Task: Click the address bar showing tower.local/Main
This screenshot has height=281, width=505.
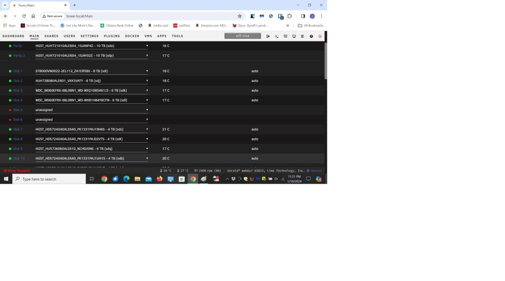Action: pyautogui.click(x=142, y=16)
